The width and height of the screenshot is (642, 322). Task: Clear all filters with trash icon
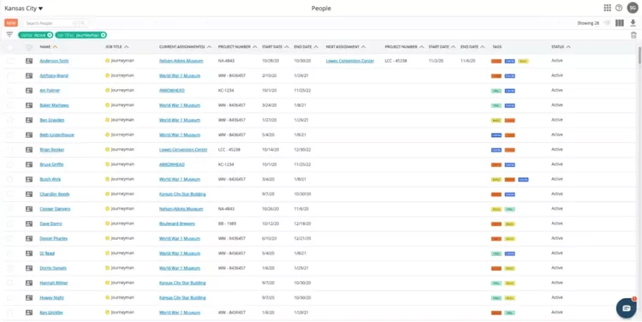[633, 35]
